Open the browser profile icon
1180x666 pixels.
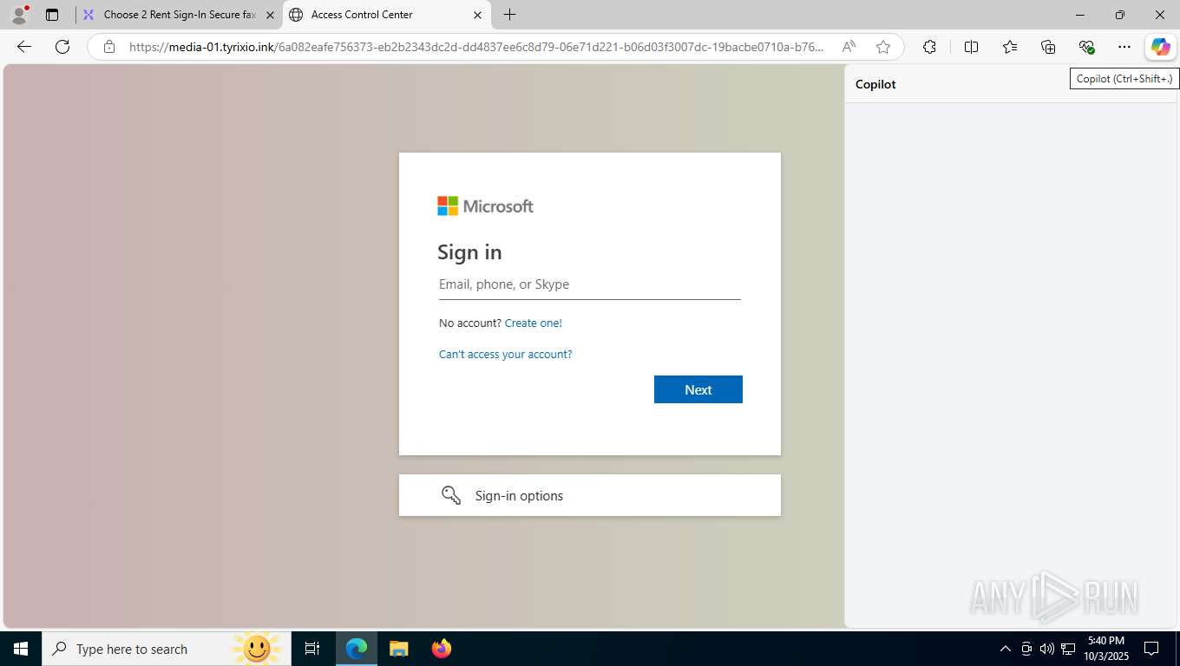tap(18, 15)
